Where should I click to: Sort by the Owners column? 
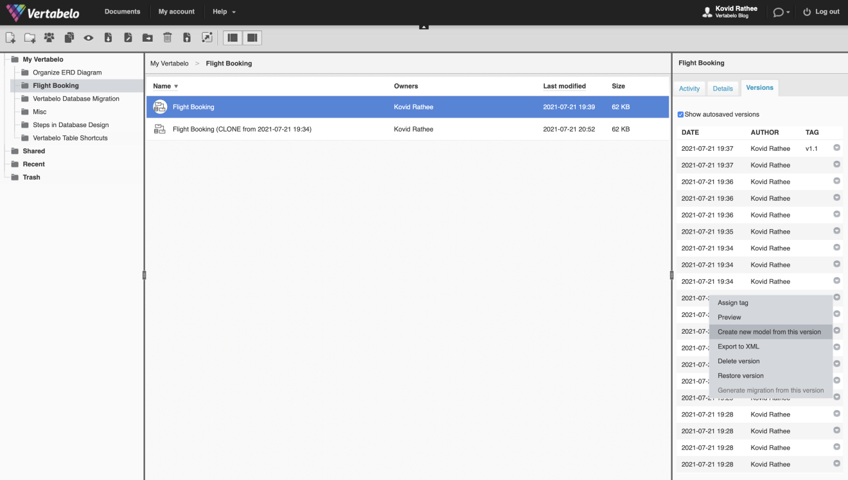coord(406,86)
